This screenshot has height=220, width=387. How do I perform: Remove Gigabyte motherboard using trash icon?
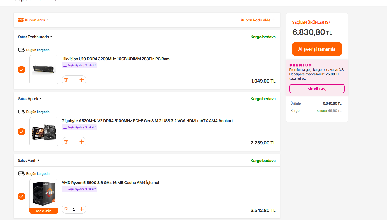(66, 142)
